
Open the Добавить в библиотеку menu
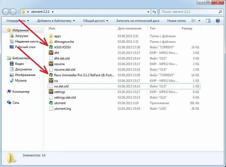click(x=56, y=21)
